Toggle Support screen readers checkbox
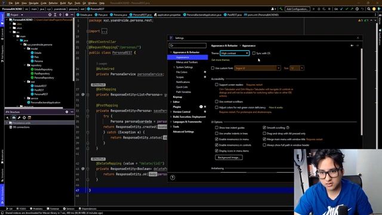Screen dimensions: 382x215 coord(217,85)
